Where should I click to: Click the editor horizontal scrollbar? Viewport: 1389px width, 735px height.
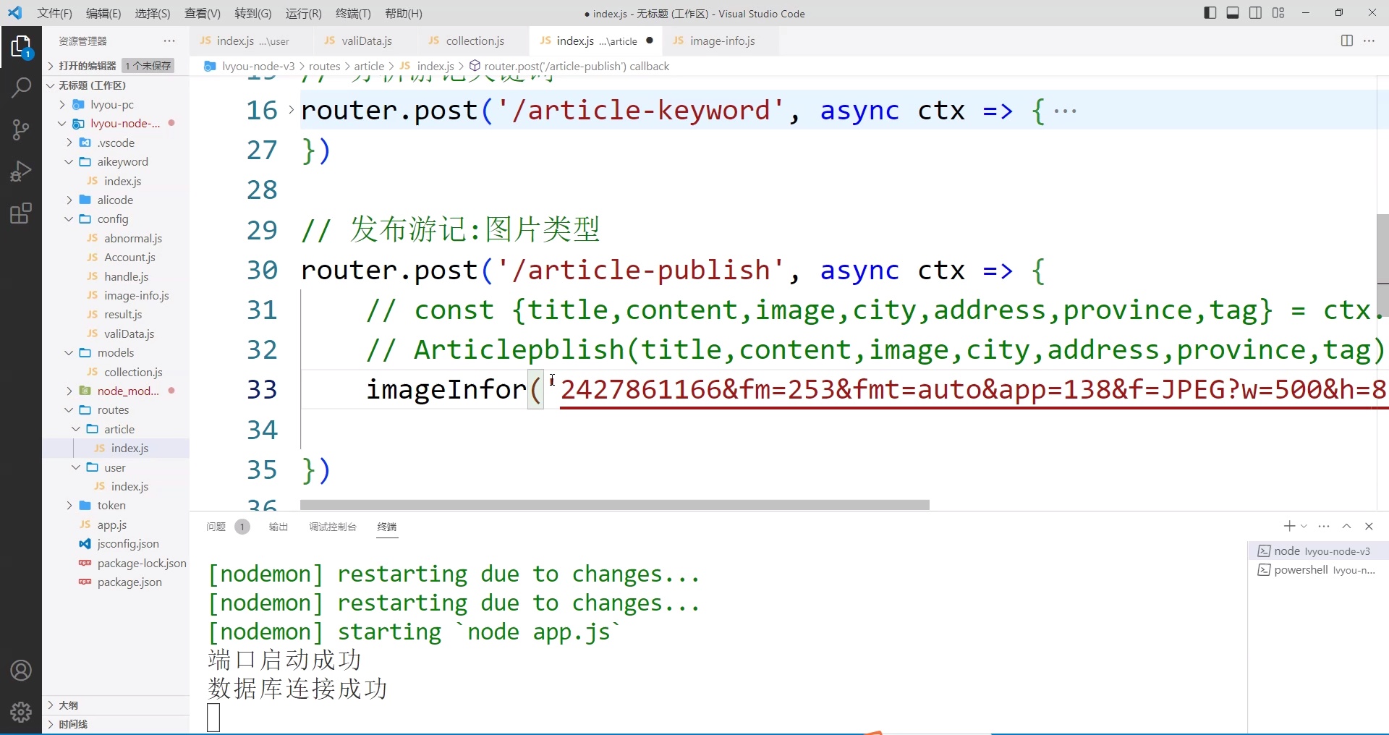coord(614,505)
